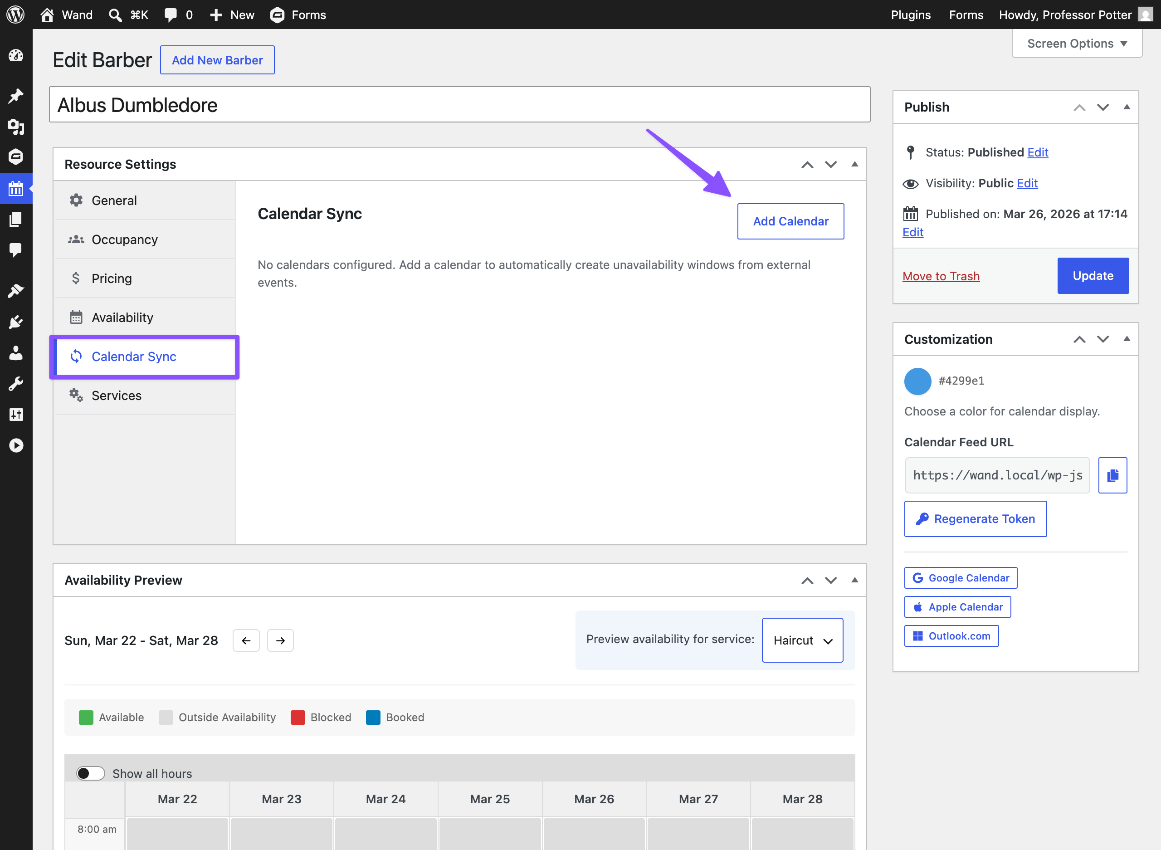Collapse the Publish panel triangle

coord(1127,107)
